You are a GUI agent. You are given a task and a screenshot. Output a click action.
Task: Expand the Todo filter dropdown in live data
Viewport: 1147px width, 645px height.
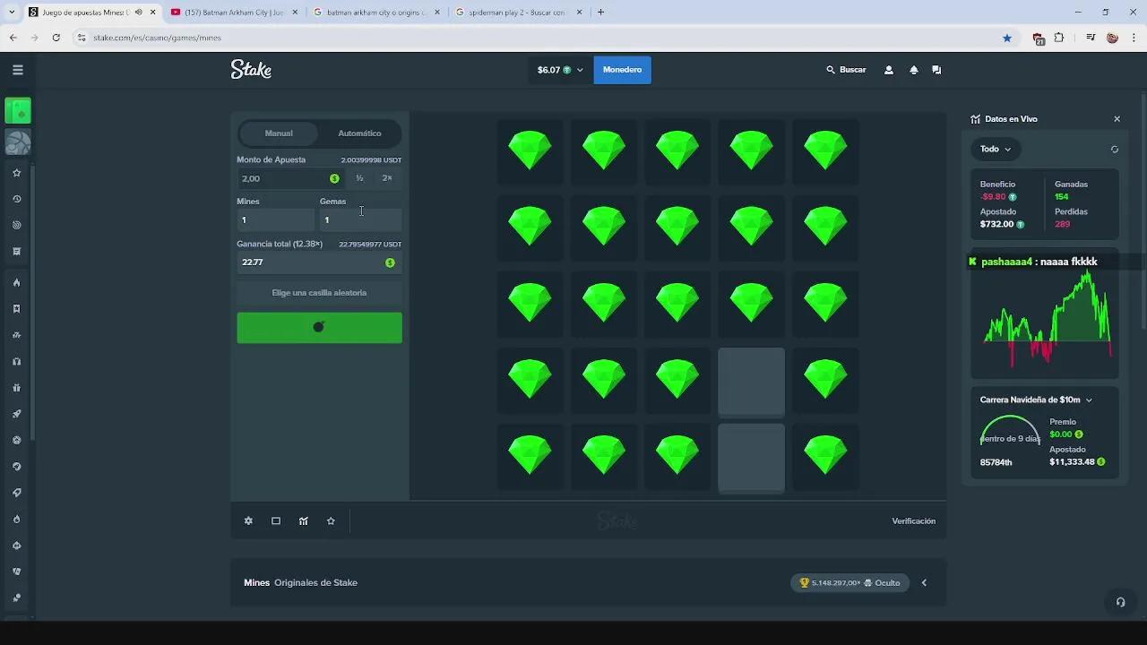coord(996,150)
